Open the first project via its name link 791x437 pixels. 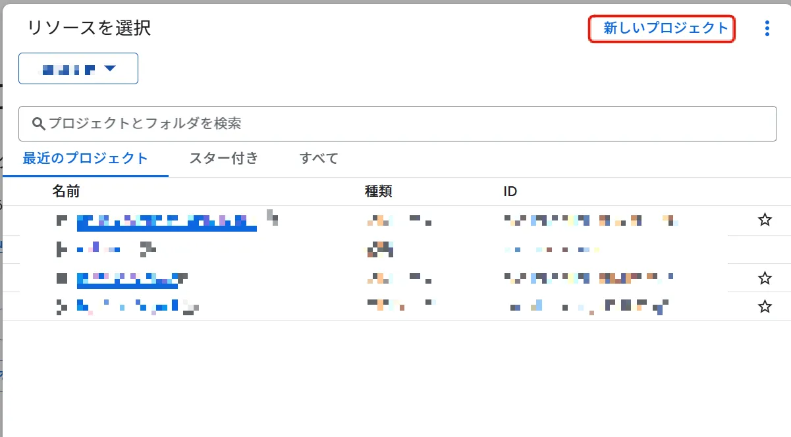pos(166,220)
